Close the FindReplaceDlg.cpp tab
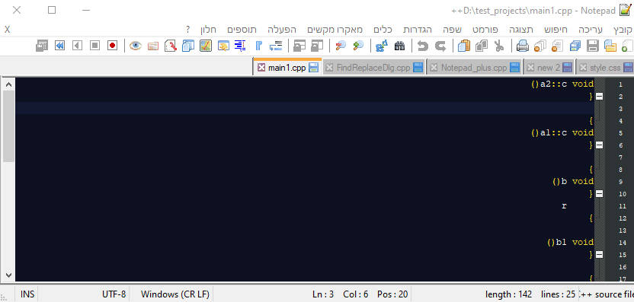Image resolution: width=634 pixels, height=302 pixels. coord(329,68)
